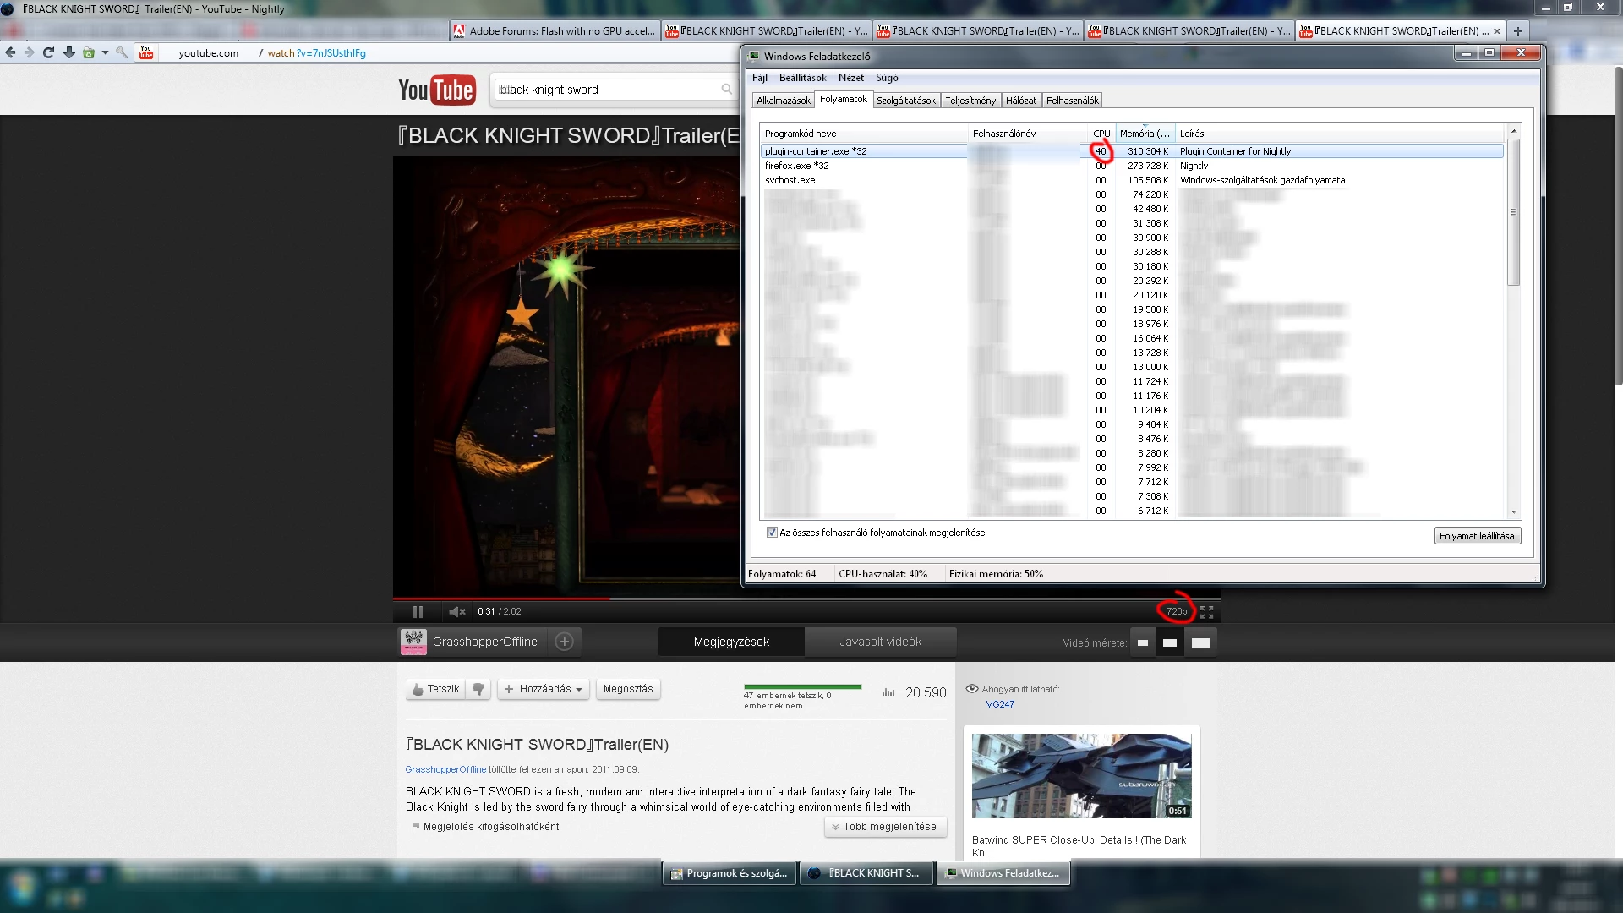Select the largest video size icon

(1200, 642)
